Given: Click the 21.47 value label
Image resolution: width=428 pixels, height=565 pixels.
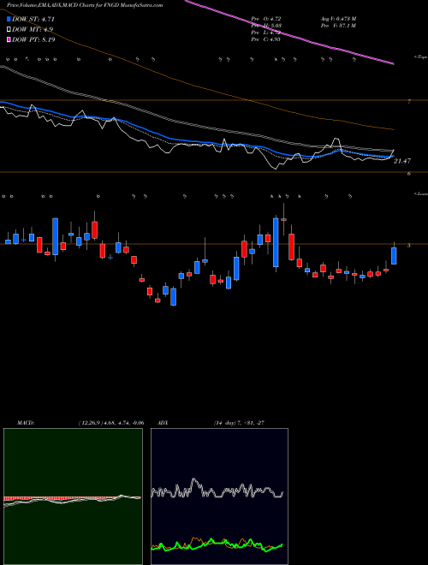Looking at the screenshot, I should pyautogui.click(x=402, y=161).
